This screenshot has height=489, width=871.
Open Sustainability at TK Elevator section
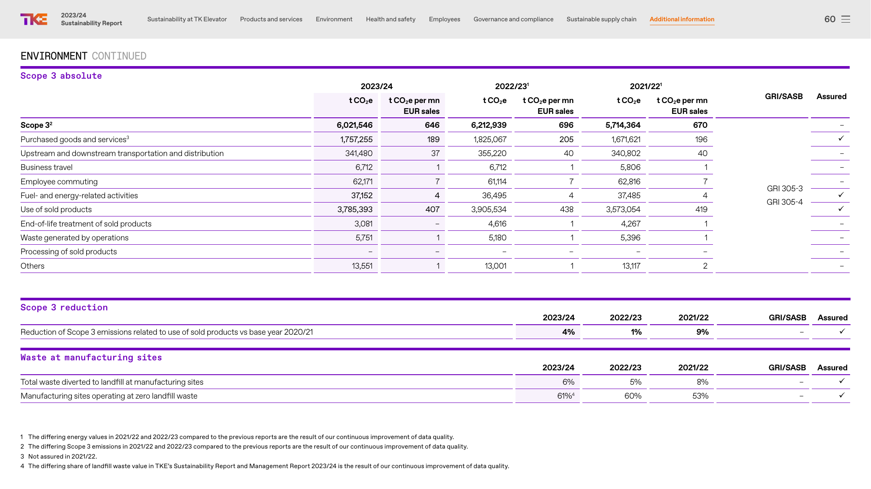click(x=187, y=19)
